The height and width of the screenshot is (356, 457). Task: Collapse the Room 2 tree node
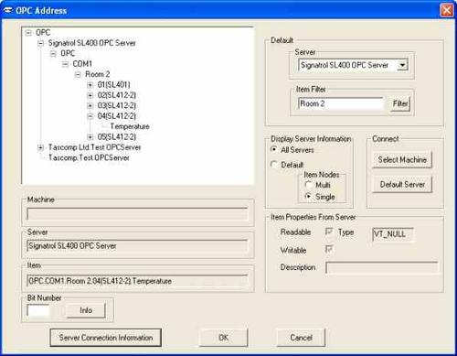tap(78, 74)
